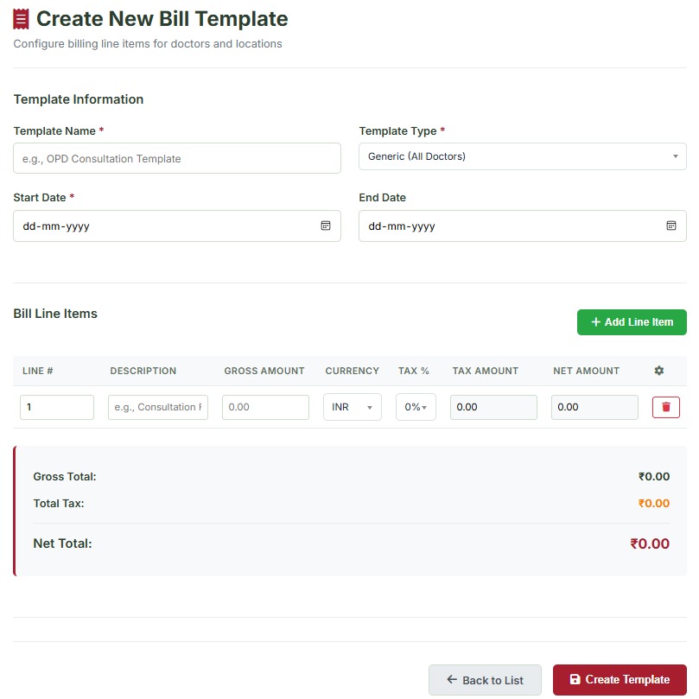699x699 pixels.
Task: Focus the Start Date field
Action: pyautogui.click(x=177, y=226)
